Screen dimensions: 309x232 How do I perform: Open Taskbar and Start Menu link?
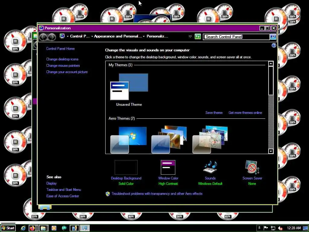pos(64,190)
